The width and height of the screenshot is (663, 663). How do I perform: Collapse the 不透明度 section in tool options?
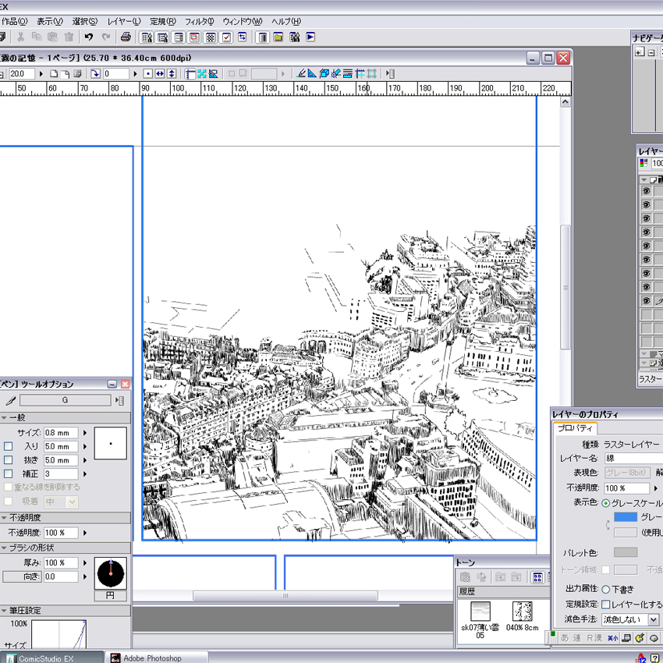pos(4,518)
